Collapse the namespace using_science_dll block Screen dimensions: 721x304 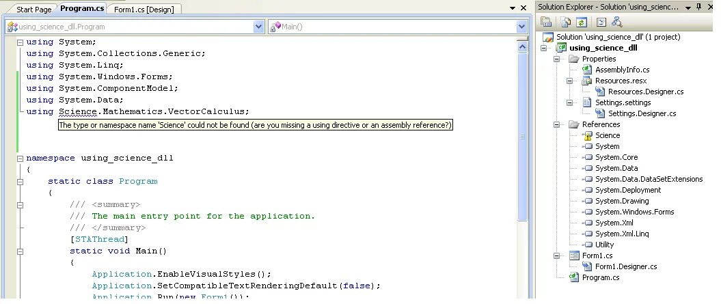click(x=21, y=158)
